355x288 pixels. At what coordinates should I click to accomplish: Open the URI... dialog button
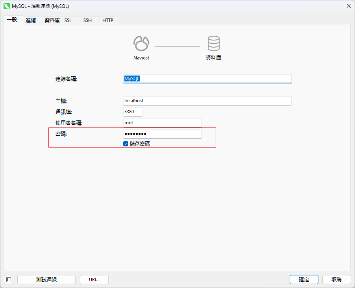click(94, 279)
